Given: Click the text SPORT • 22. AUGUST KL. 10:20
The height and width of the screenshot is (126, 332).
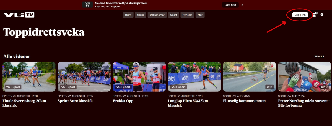Looking at the screenshot, I should coord(131,96).
